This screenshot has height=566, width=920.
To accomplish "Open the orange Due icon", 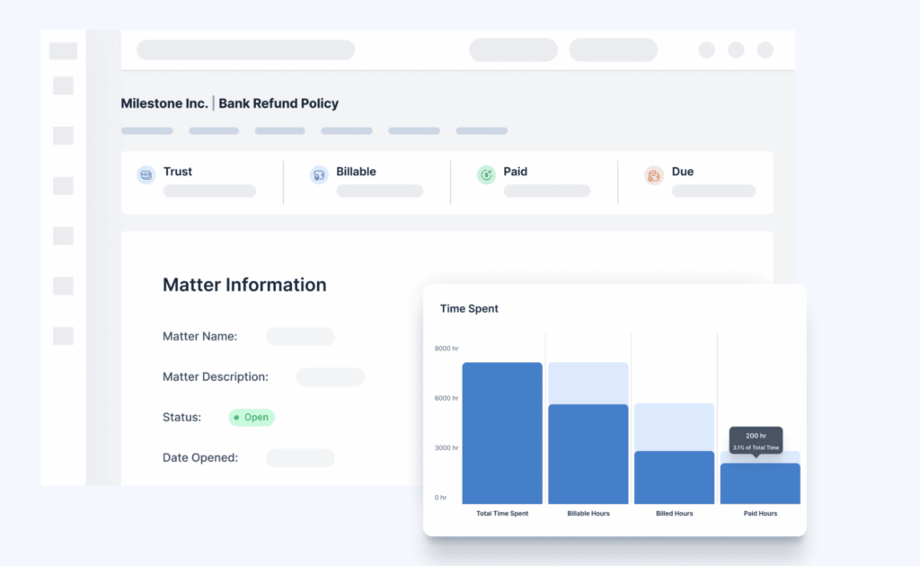I will (653, 175).
